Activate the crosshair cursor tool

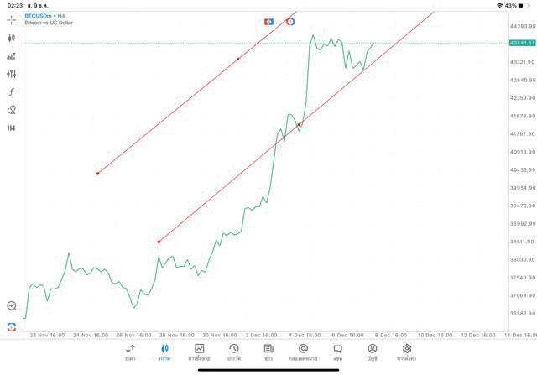[12, 19]
